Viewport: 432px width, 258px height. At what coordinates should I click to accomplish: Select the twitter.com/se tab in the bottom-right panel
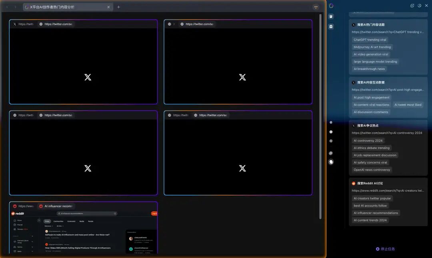pyautogui.click(x=210, y=115)
